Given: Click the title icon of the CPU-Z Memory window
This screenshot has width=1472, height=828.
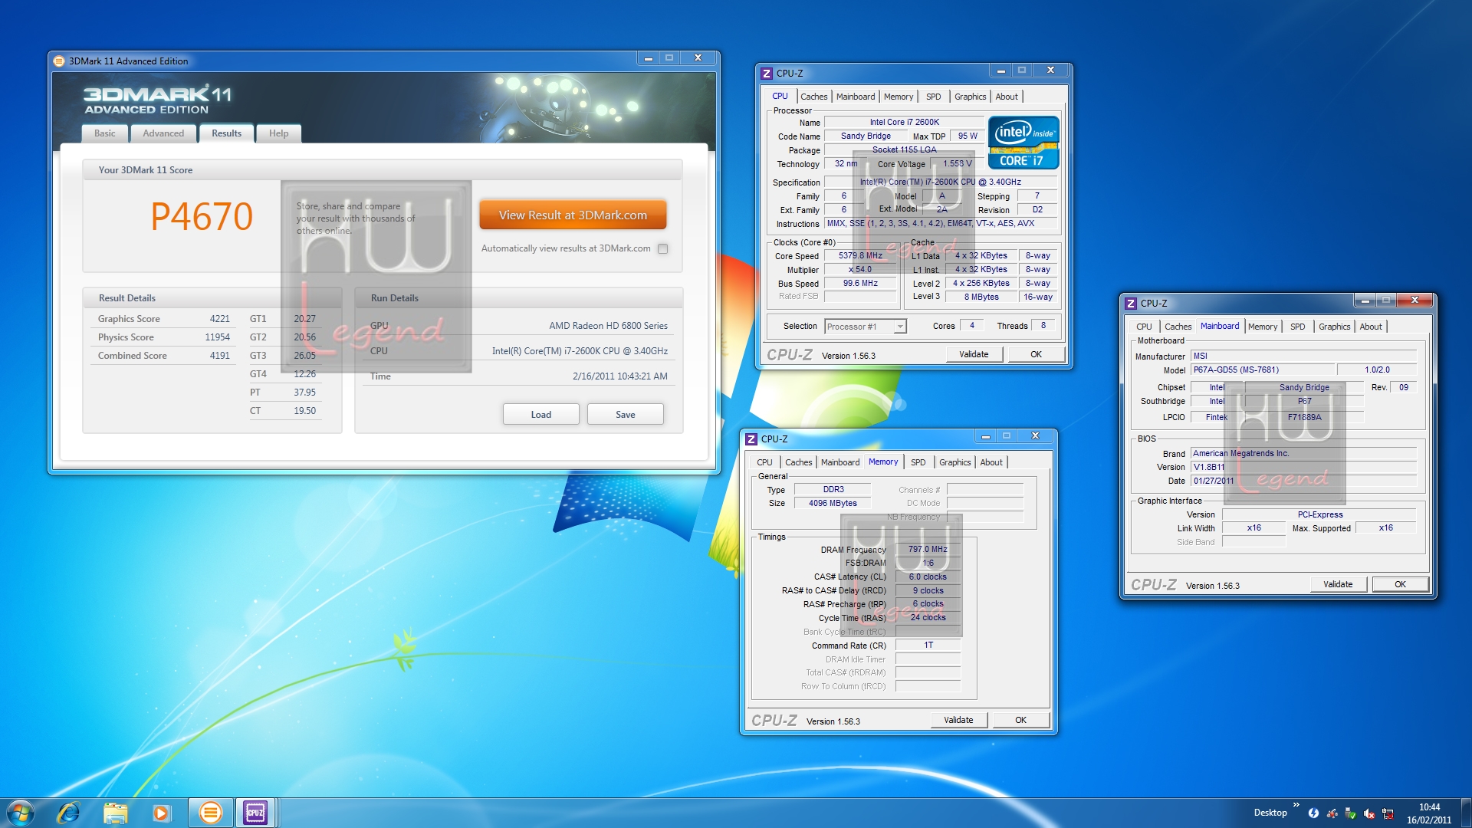Looking at the screenshot, I should (751, 439).
